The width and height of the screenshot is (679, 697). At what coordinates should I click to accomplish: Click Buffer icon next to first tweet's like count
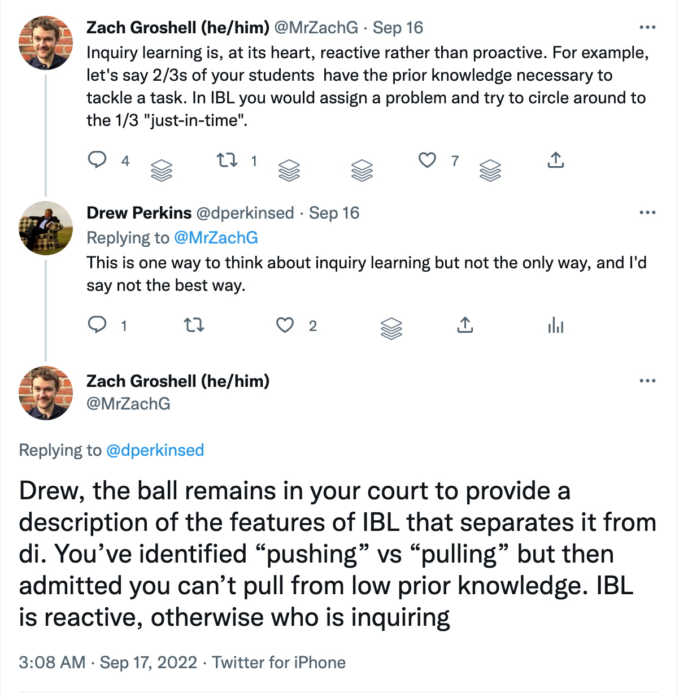click(490, 170)
